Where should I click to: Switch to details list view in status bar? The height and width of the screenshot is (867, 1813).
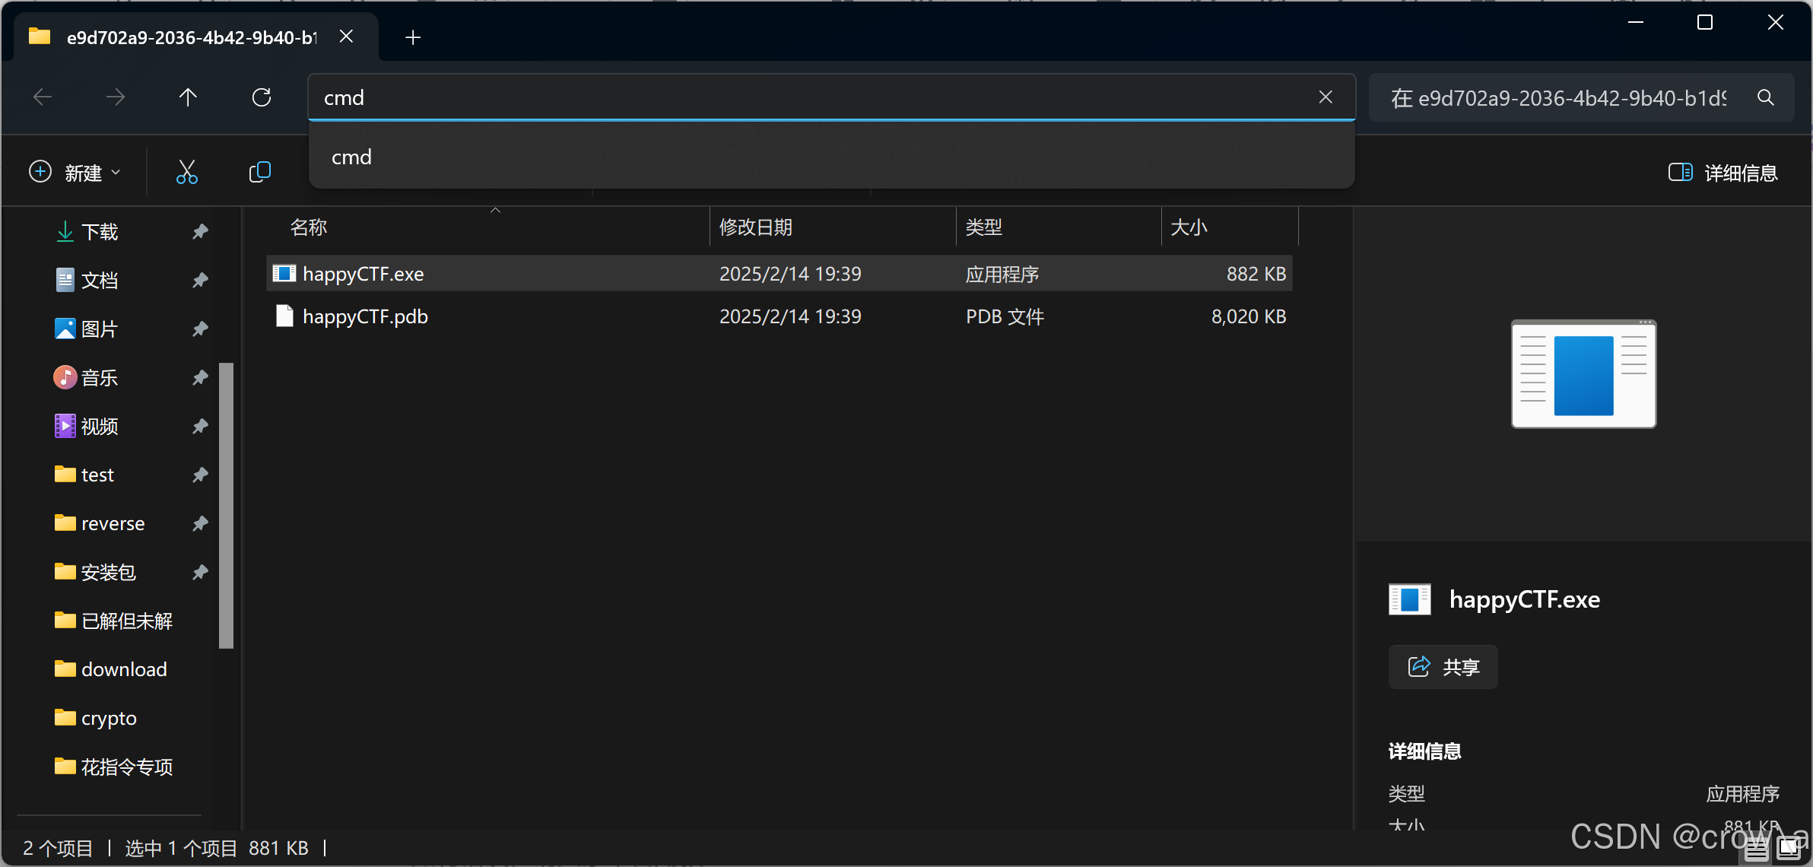coord(1756,848)
